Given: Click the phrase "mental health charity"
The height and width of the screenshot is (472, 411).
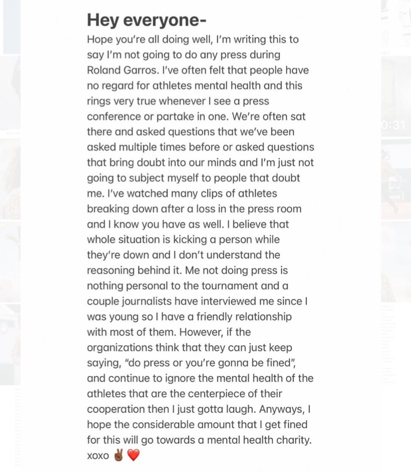Looking at the screenshot, I should click(259, 440).
